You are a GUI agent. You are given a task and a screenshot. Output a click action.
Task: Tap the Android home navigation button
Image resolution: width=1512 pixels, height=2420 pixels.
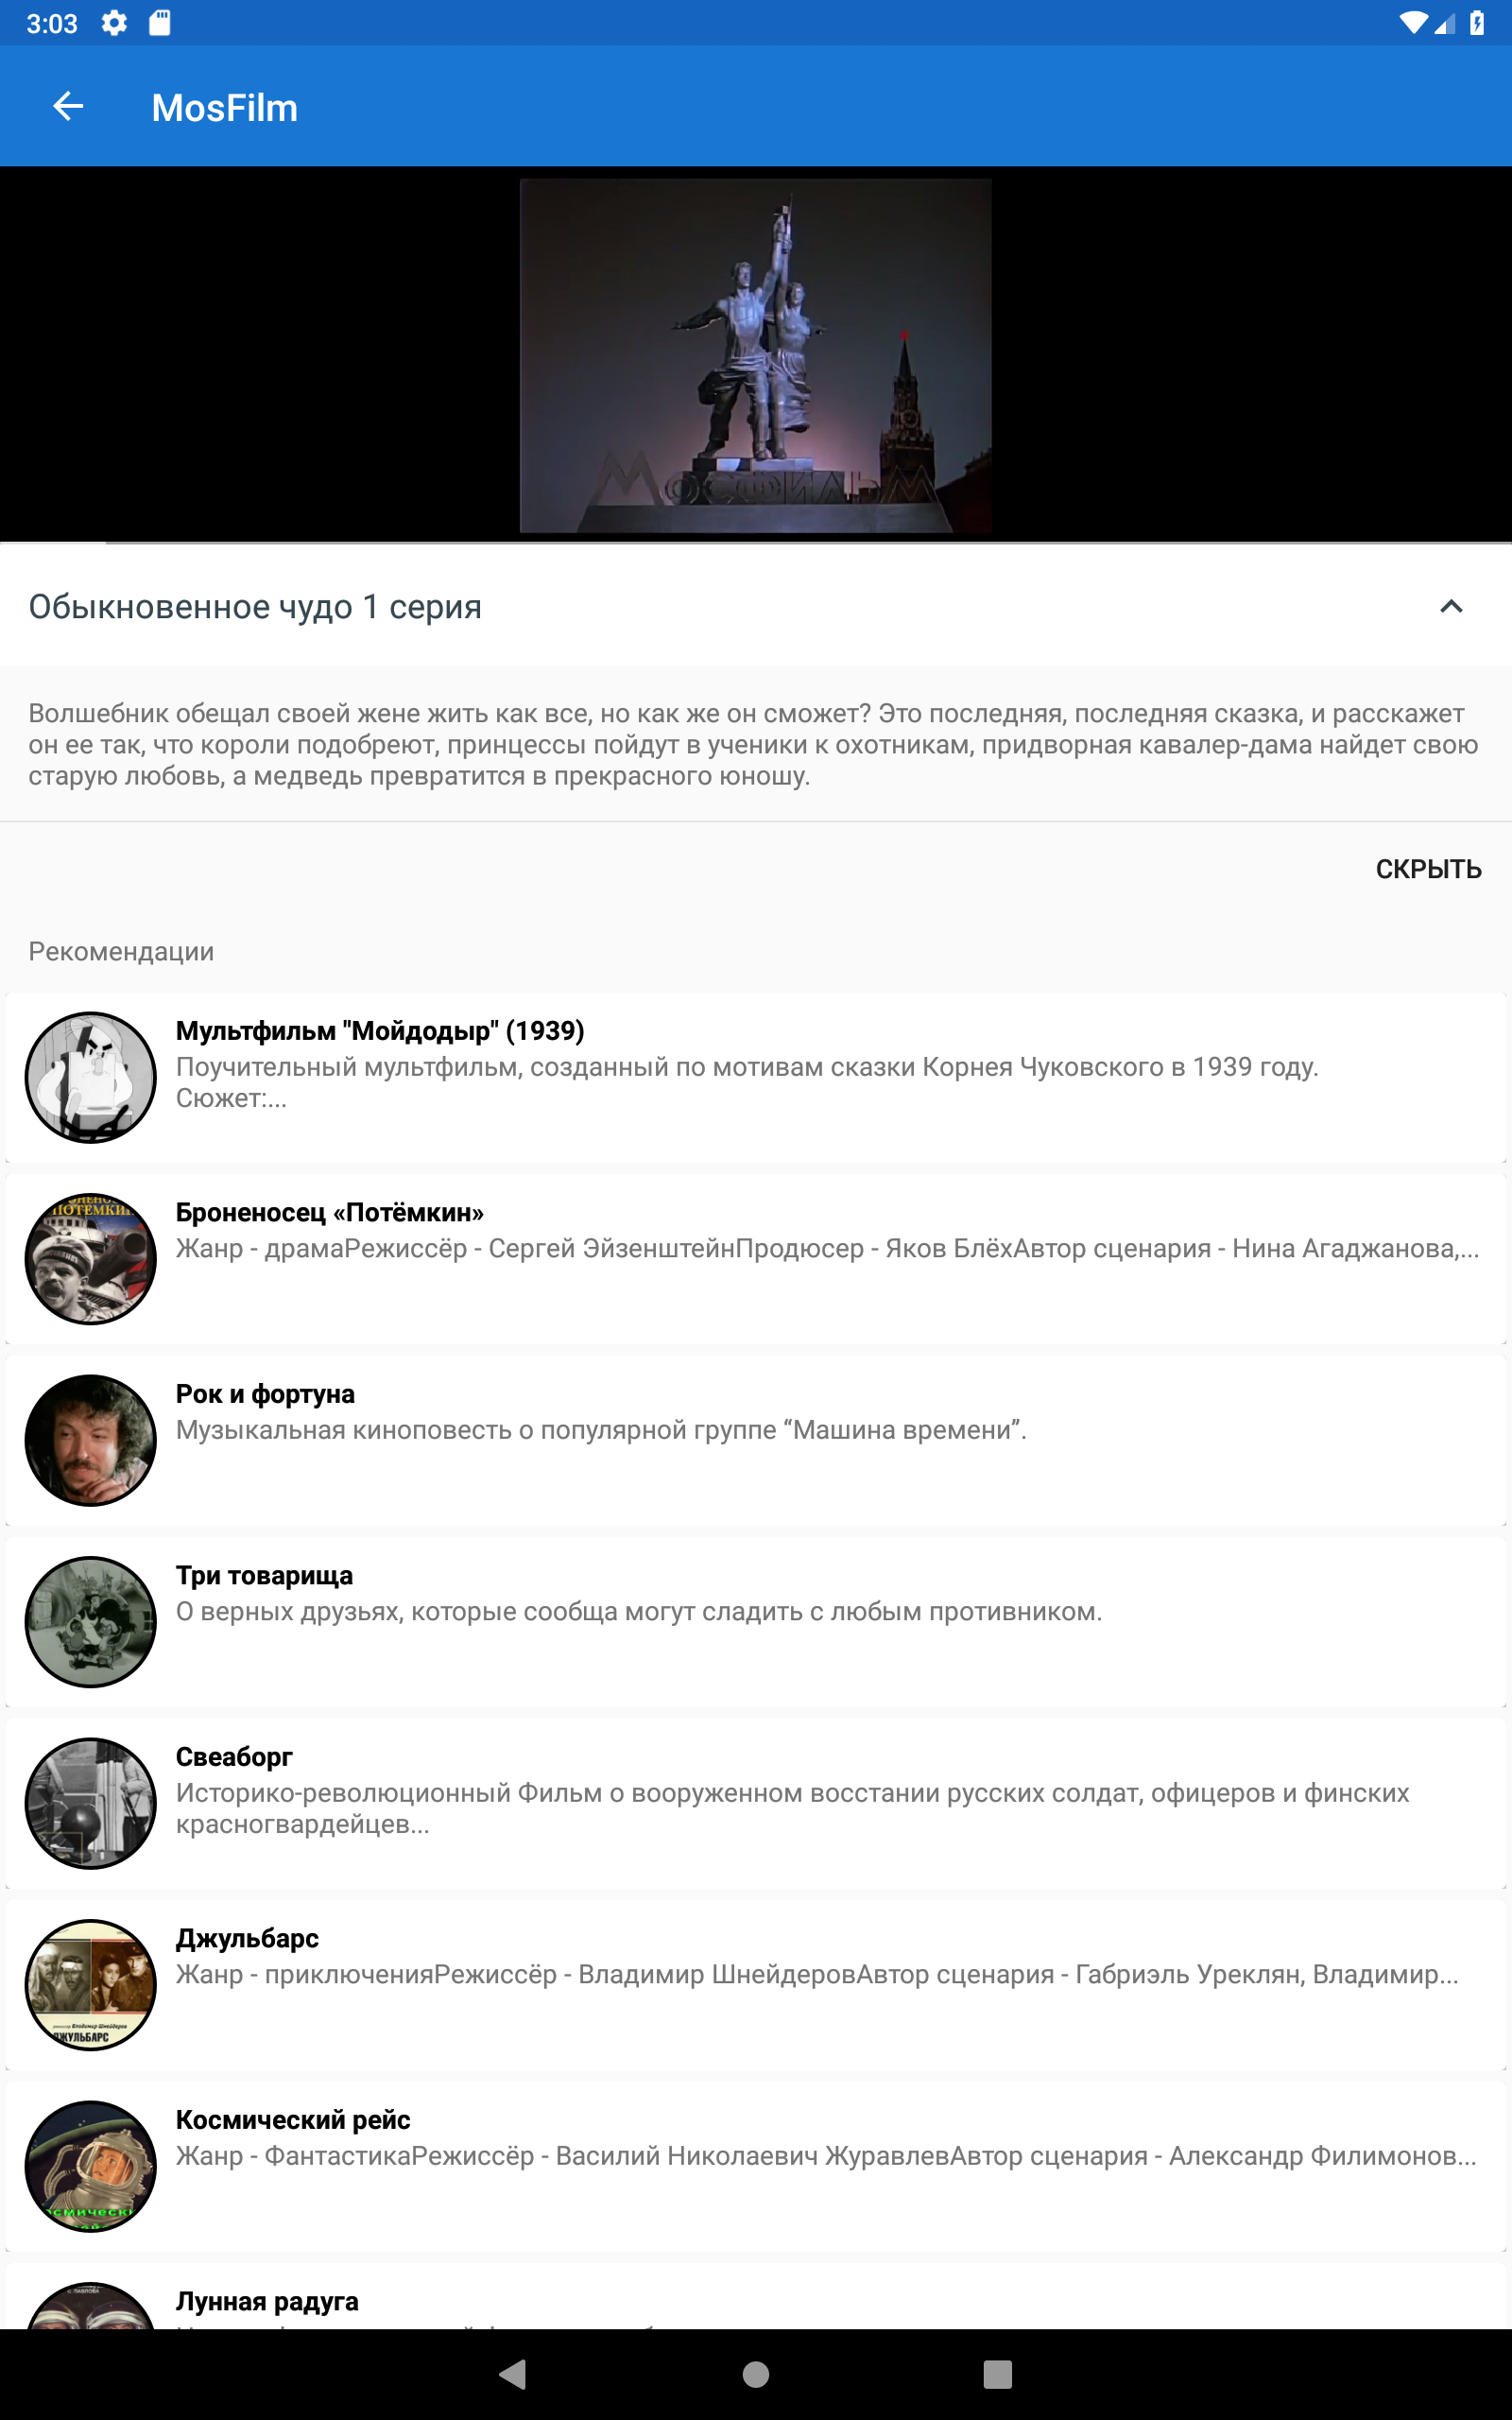click(756, 2374)
